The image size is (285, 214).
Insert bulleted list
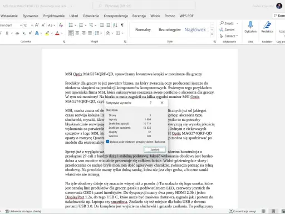71,25
